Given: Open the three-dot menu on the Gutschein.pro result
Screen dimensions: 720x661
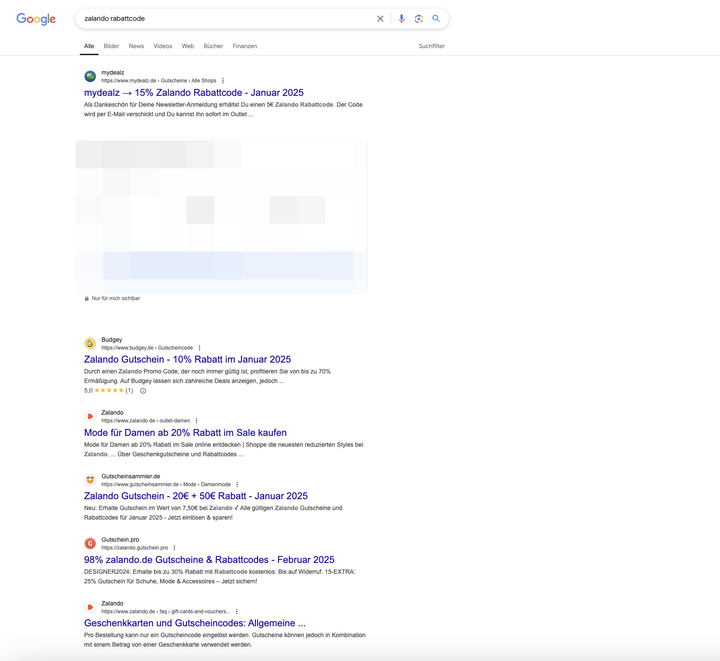Looking at the screenshot, I should tap(175, 547).
